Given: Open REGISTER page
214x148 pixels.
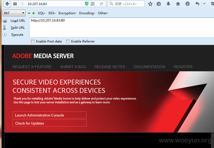Looking at the screenshot, I should [183, 67].
